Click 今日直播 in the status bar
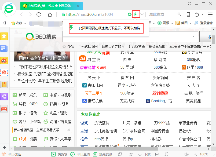This screenshot has width=216, height=157. pos(80,154)
